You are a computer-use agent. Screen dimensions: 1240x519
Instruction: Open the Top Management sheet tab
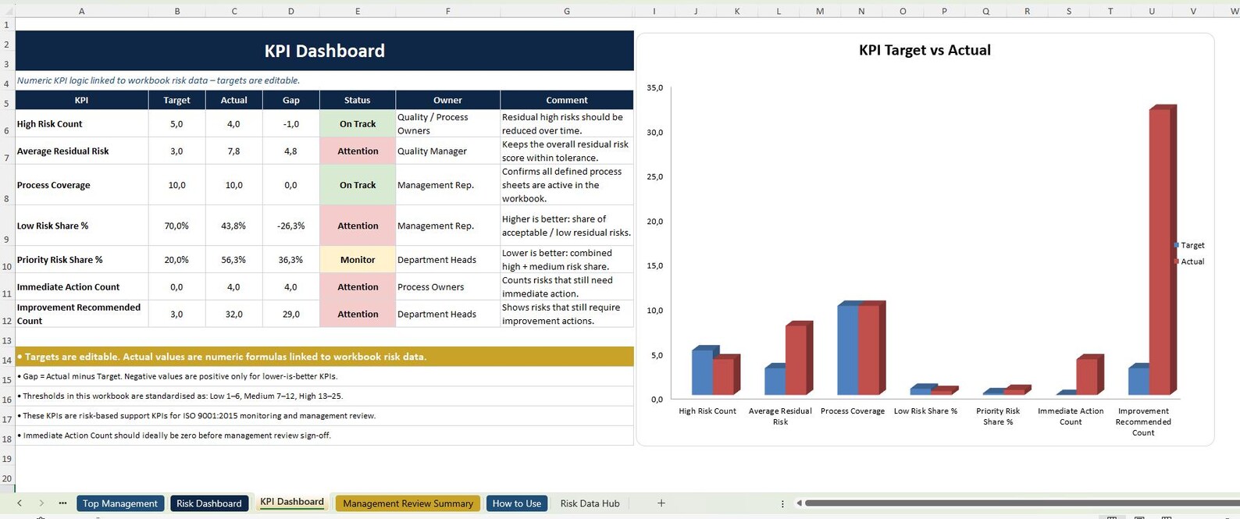[120, 503]
